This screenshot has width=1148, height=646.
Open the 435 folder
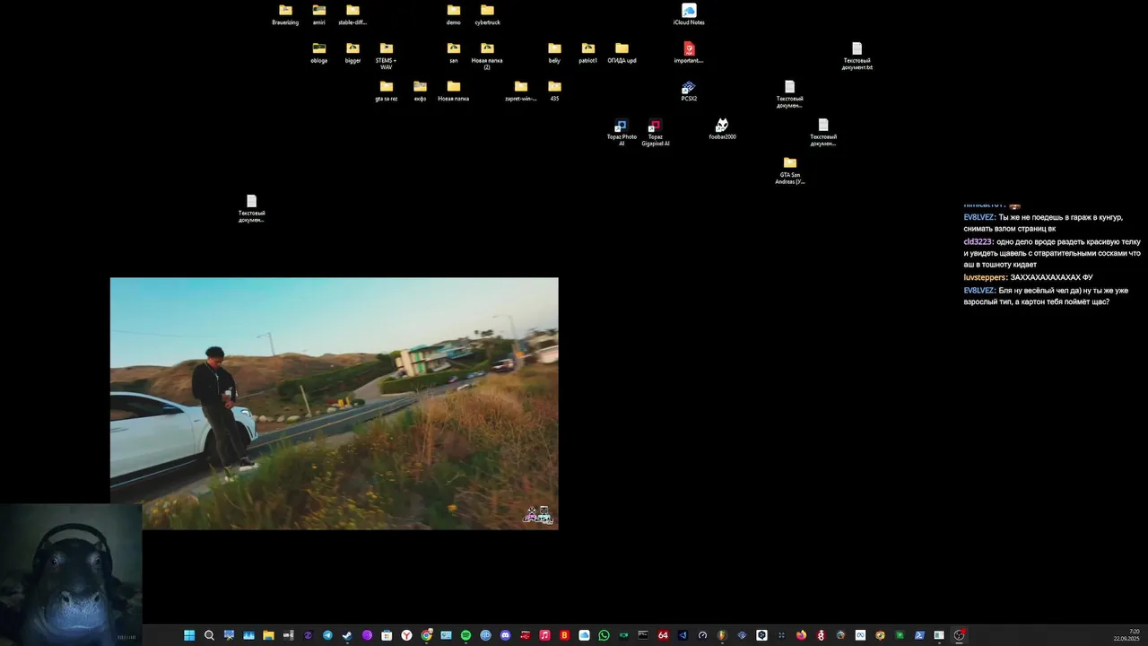554,91
